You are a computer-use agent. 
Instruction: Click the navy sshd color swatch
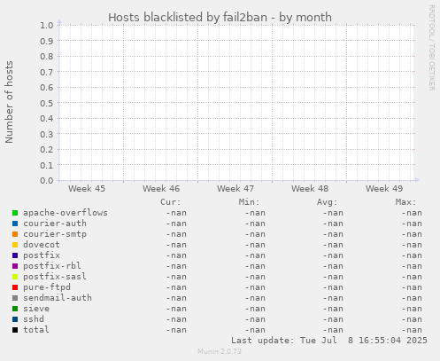15,319
